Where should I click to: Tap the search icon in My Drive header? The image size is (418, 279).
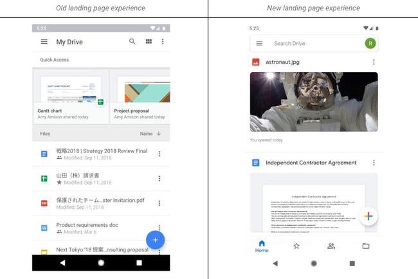click(x=132, y=41)
